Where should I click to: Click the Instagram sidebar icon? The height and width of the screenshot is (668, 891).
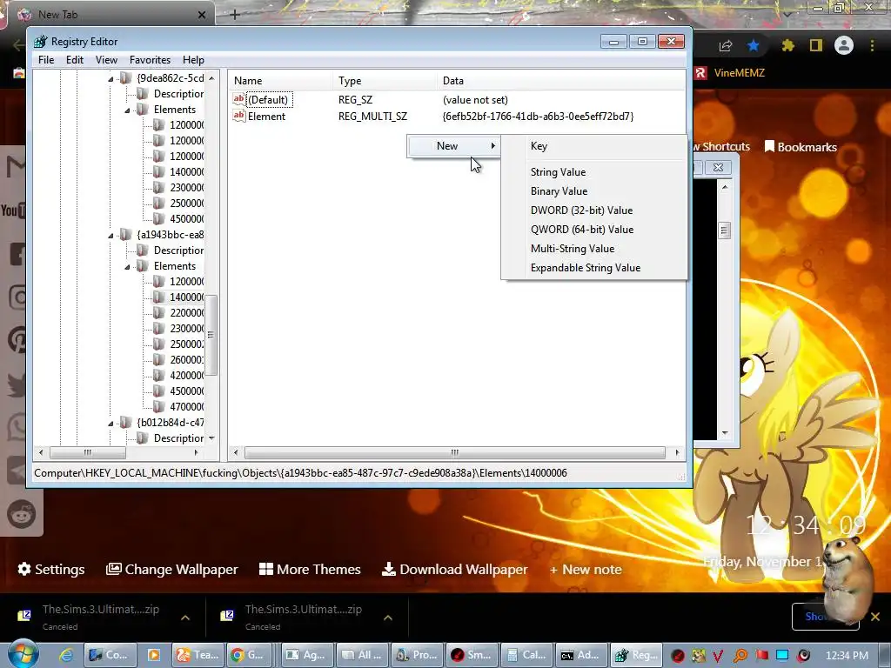pos(18,297)
